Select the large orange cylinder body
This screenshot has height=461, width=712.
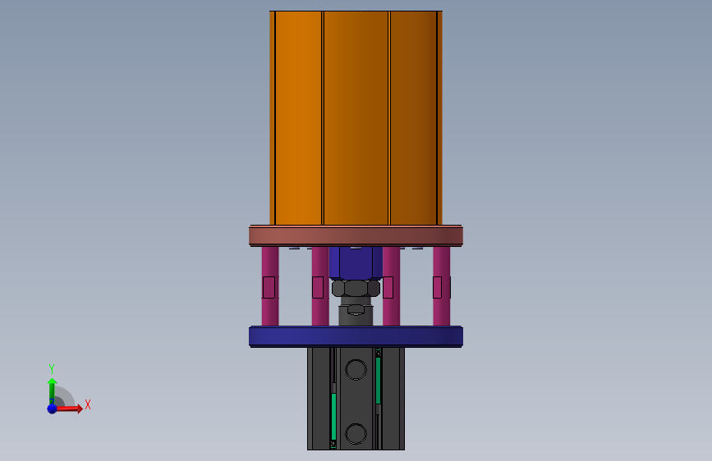tap(356, 118)
